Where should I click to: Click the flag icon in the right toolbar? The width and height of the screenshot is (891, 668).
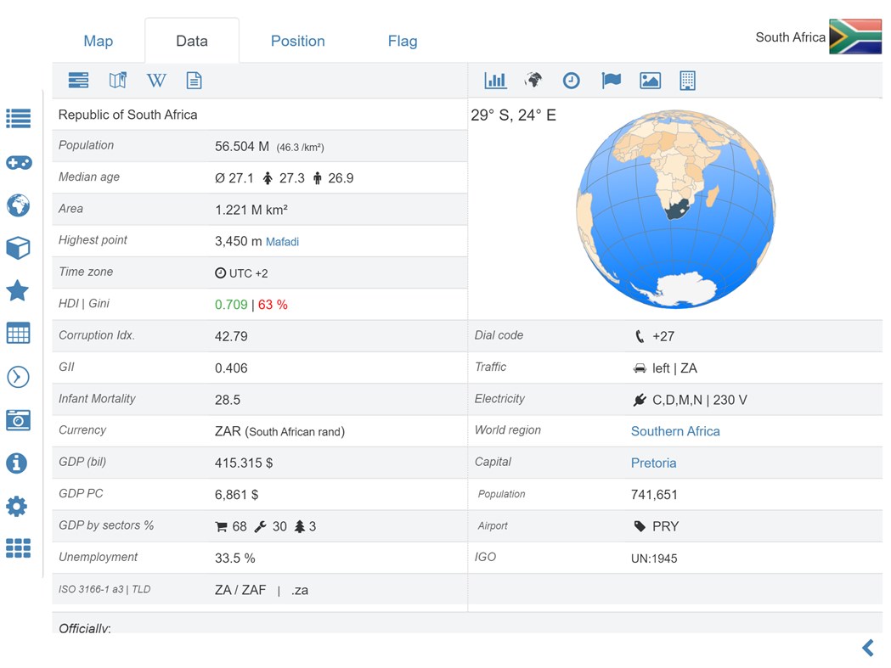(611, 80)
